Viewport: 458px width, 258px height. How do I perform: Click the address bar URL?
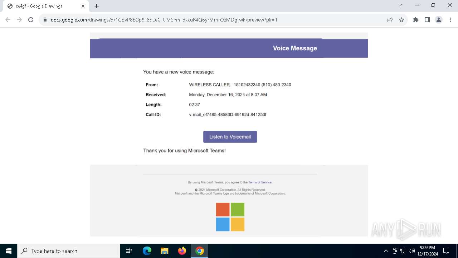[x=164, y=20]
